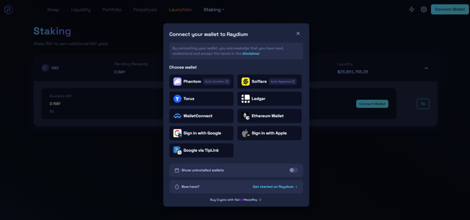The width and height of the screenshot is (470, 220).
Task: Click the Auto Confirm badge
Action: pos(217,82)
